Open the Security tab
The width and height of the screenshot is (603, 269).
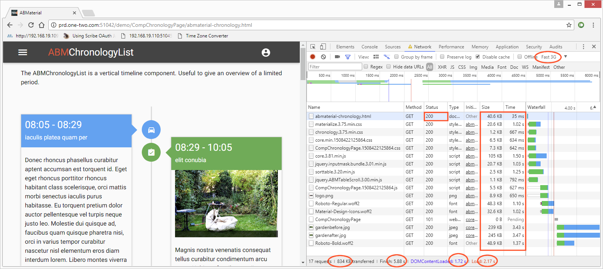(534, 47)
